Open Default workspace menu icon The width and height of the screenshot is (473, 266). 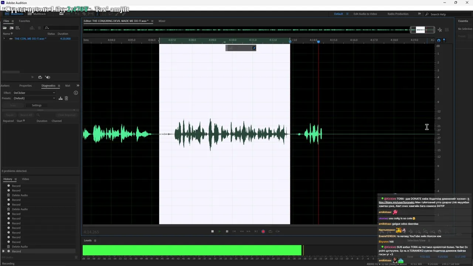coord(347,14)
